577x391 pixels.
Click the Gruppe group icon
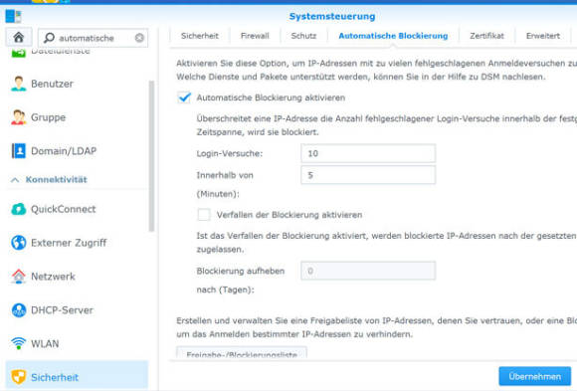pos(18,117)
